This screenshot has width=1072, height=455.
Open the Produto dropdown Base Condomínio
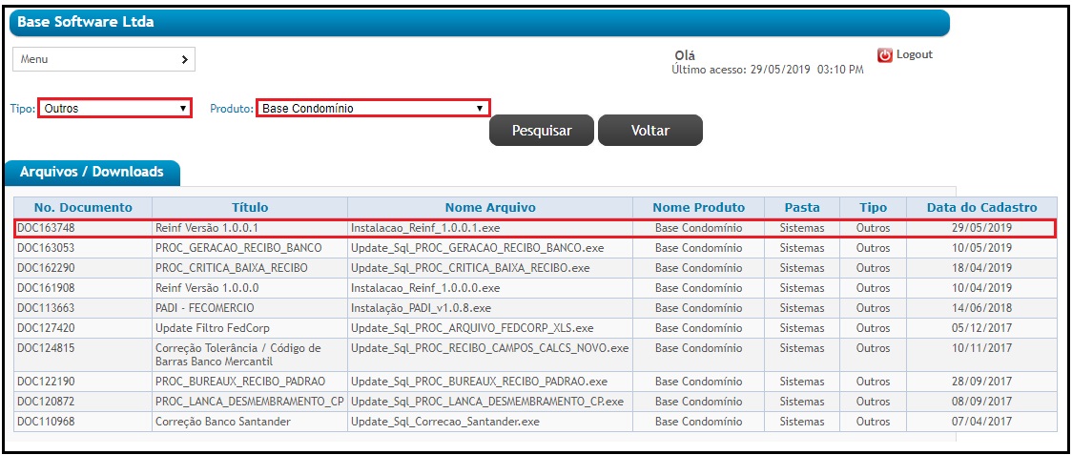coord(373,108)
